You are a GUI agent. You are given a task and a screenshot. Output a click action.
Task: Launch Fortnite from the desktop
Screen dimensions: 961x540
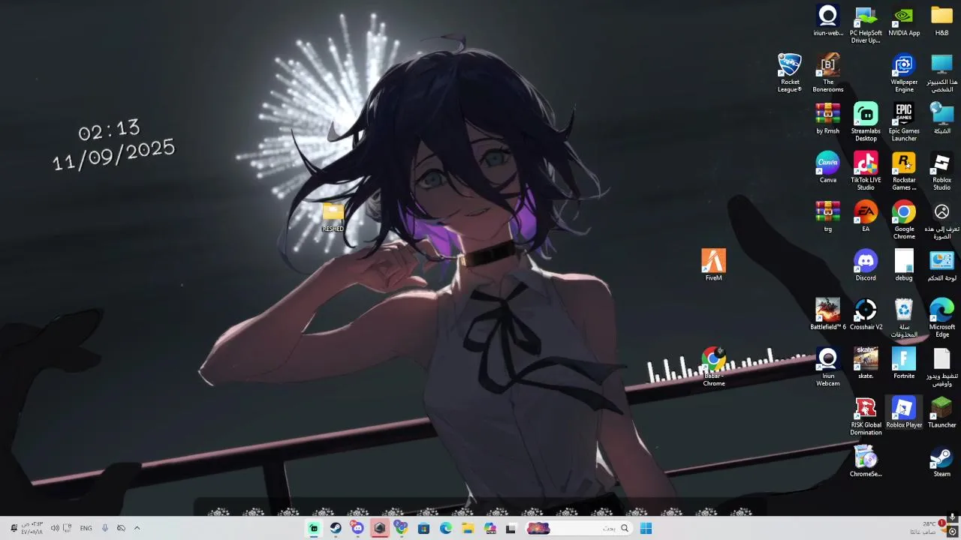coord(904,364)
